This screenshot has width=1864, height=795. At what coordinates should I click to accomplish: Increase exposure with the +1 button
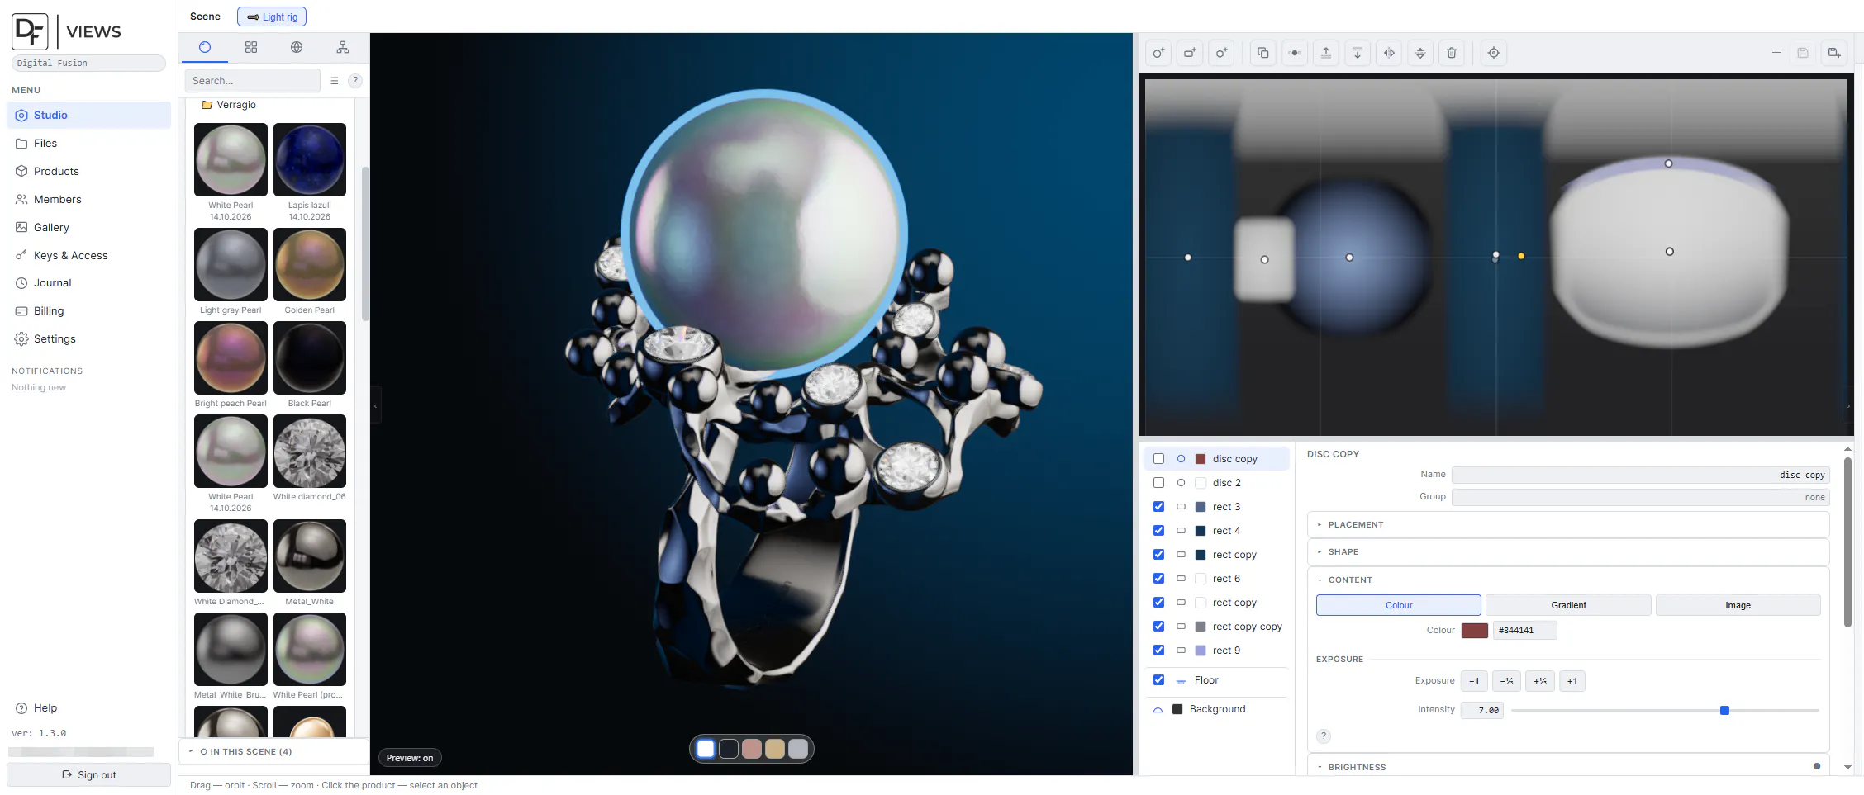click(1572, 681)
